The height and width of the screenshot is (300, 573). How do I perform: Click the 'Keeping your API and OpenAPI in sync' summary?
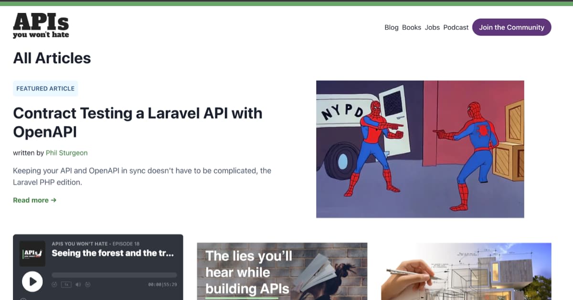coord(142,176)
